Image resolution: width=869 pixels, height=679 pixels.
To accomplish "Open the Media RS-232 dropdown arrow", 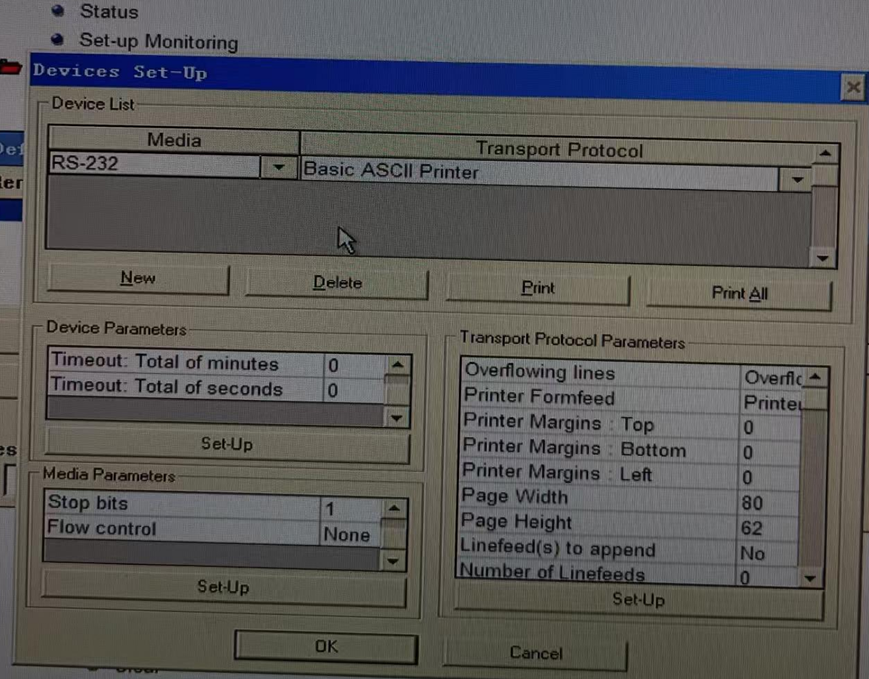I will point(278,167).
